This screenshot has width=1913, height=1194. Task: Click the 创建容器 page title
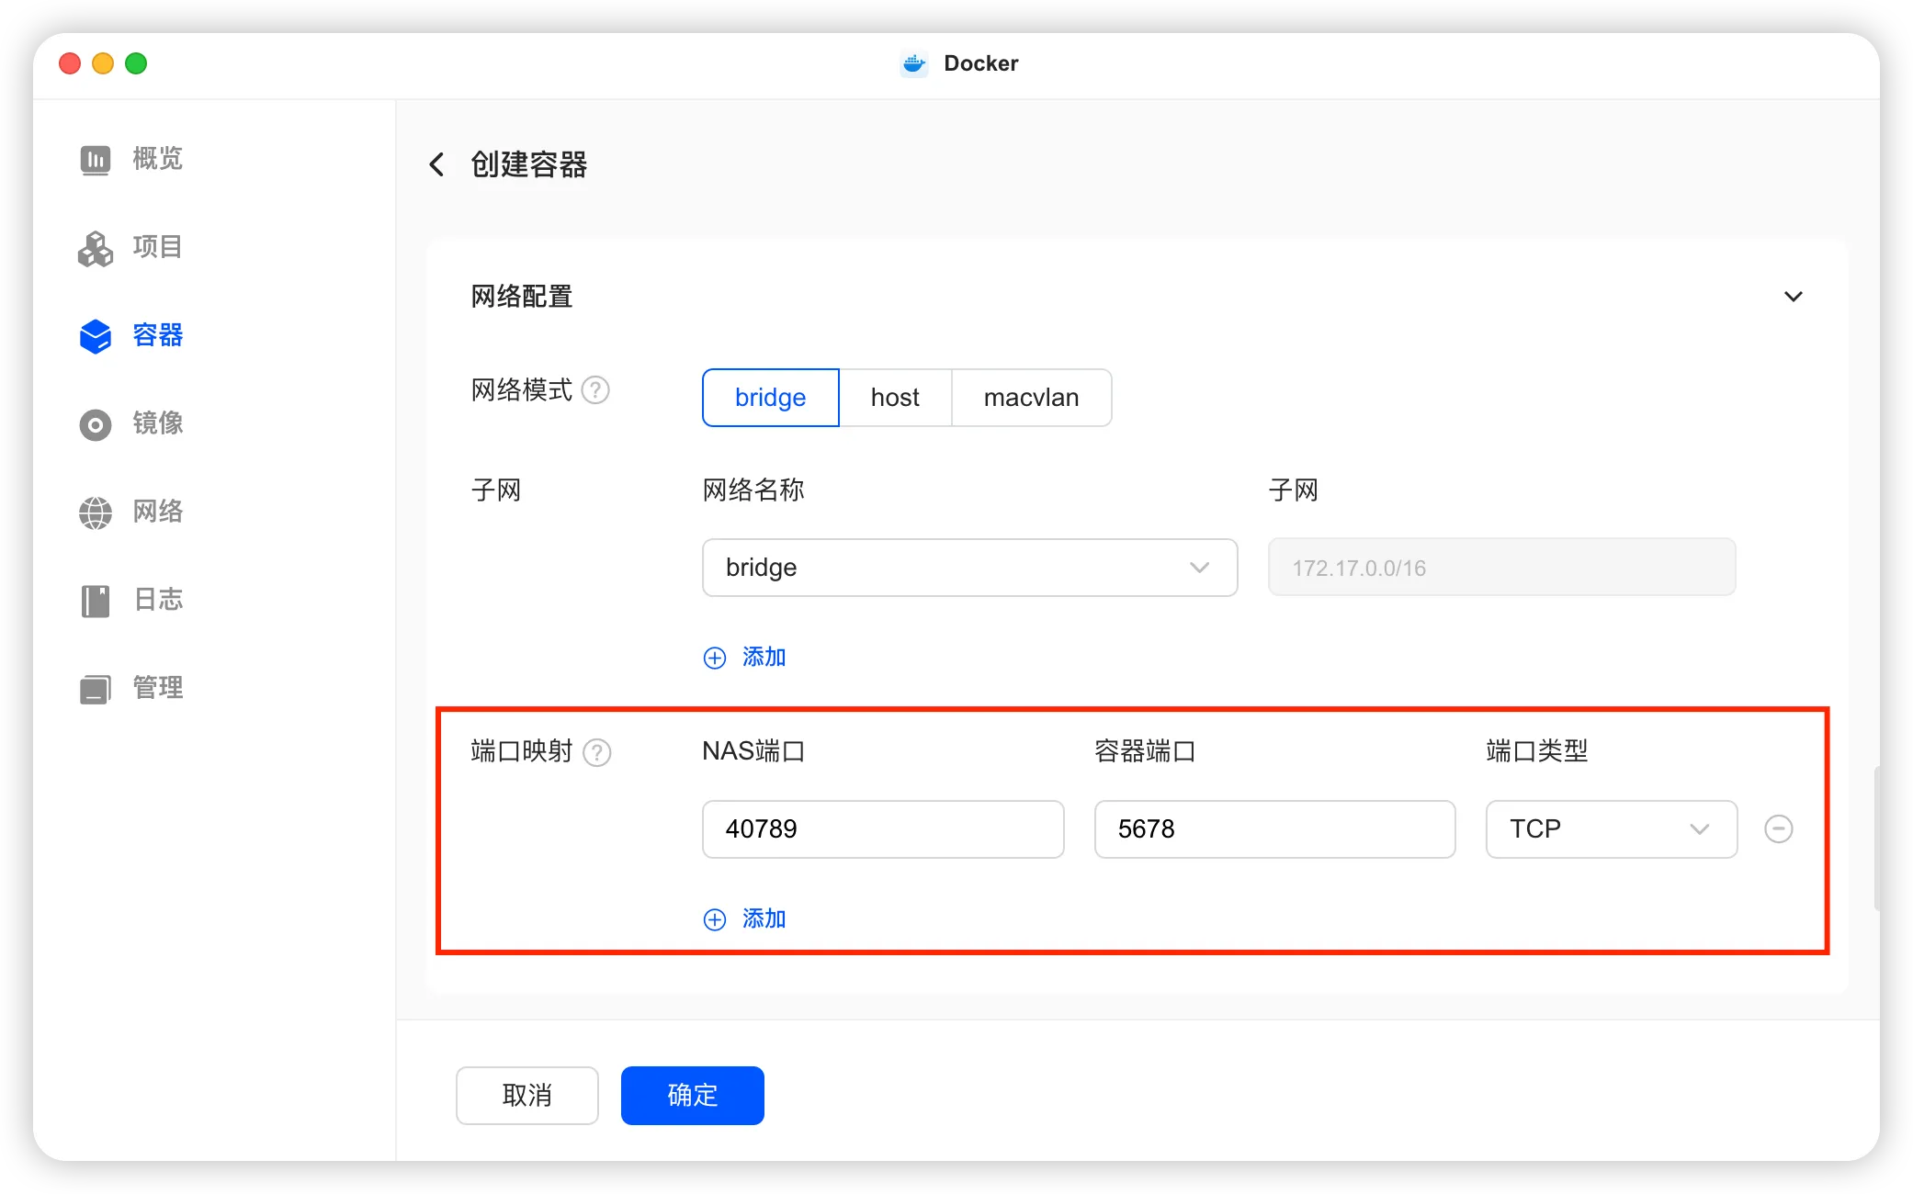pos(529,164)
